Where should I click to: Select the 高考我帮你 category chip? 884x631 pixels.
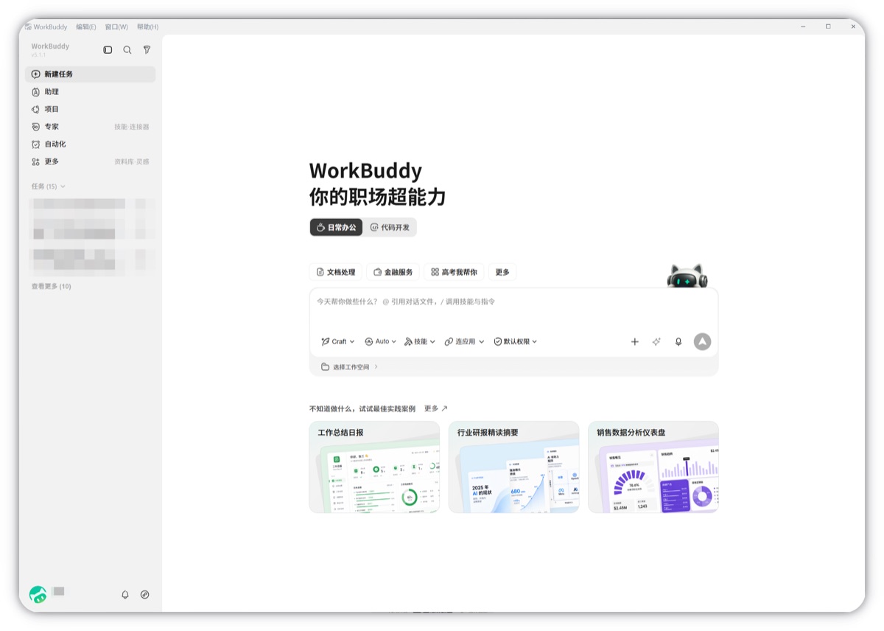click(x=455, y=272)
